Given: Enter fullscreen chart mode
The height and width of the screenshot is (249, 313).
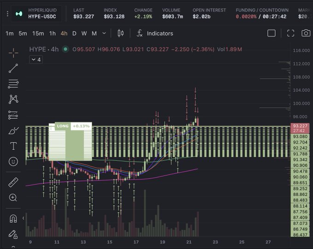Looking at the screenshot, I should tap(290, 33).
